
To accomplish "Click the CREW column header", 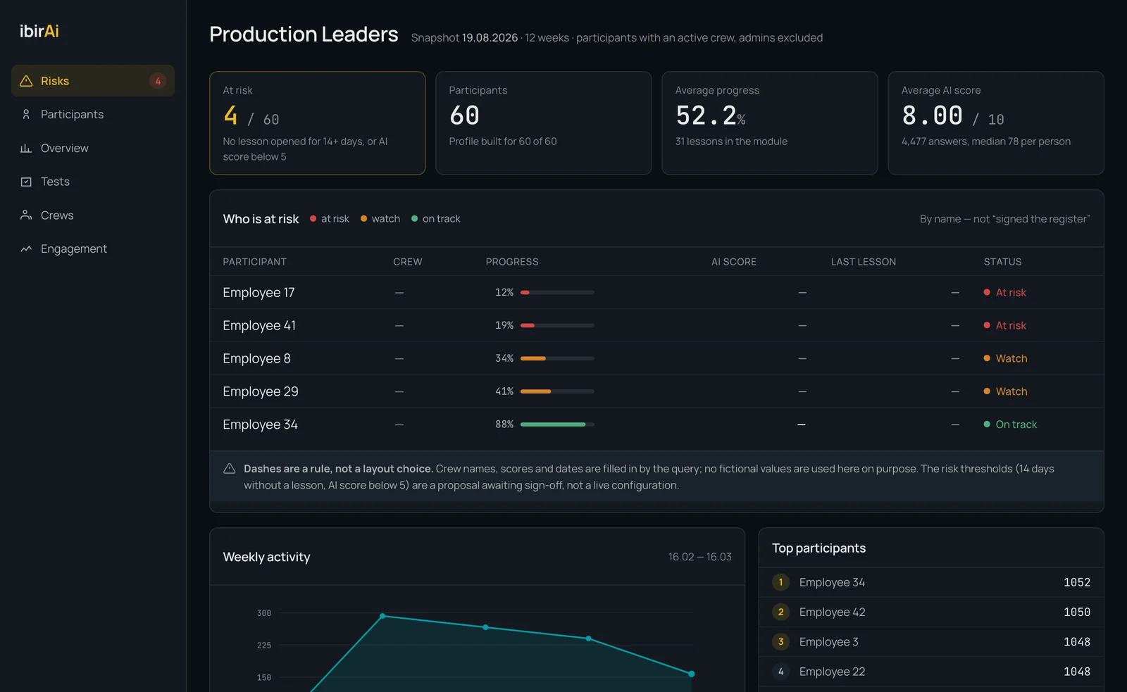I will [x=408, y=262].
